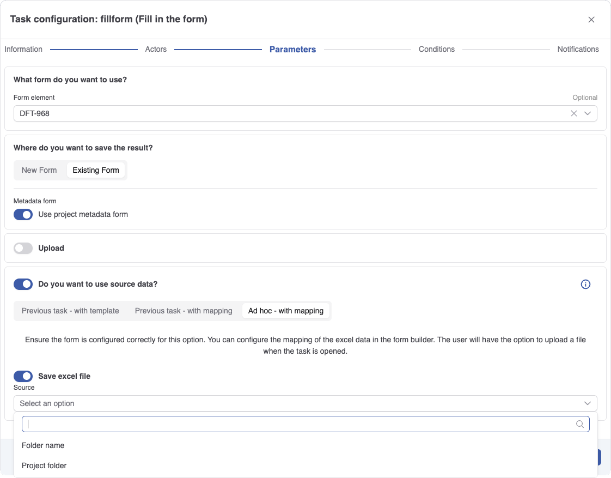Go to the Actors tab
This screenshot has width=611, height=478.
(x=156, y=49)
